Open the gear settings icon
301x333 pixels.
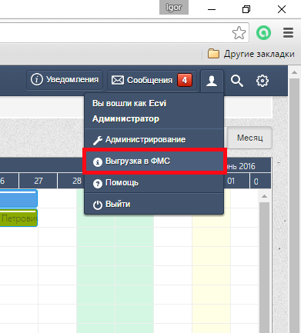[x=263, y=81]
